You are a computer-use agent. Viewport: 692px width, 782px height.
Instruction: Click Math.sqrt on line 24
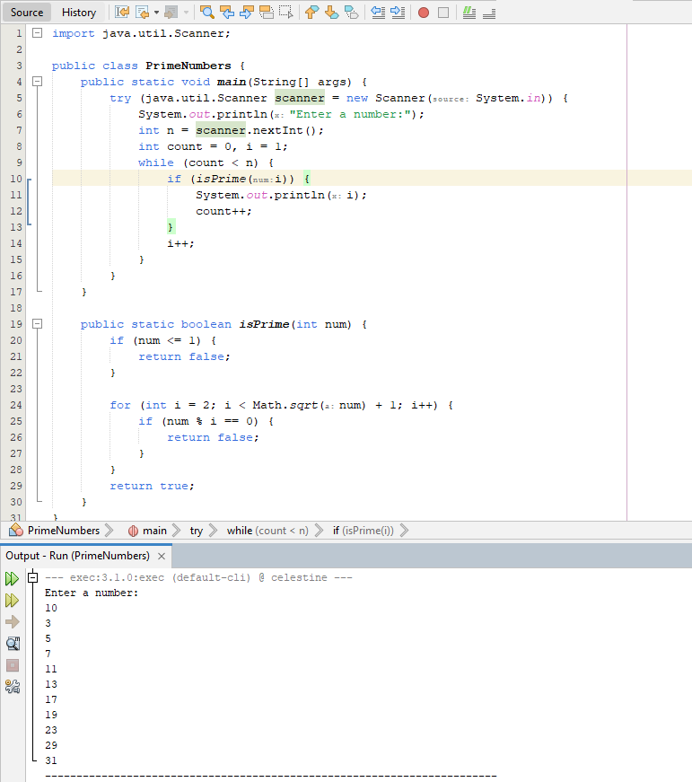click(x=285, y=405)
